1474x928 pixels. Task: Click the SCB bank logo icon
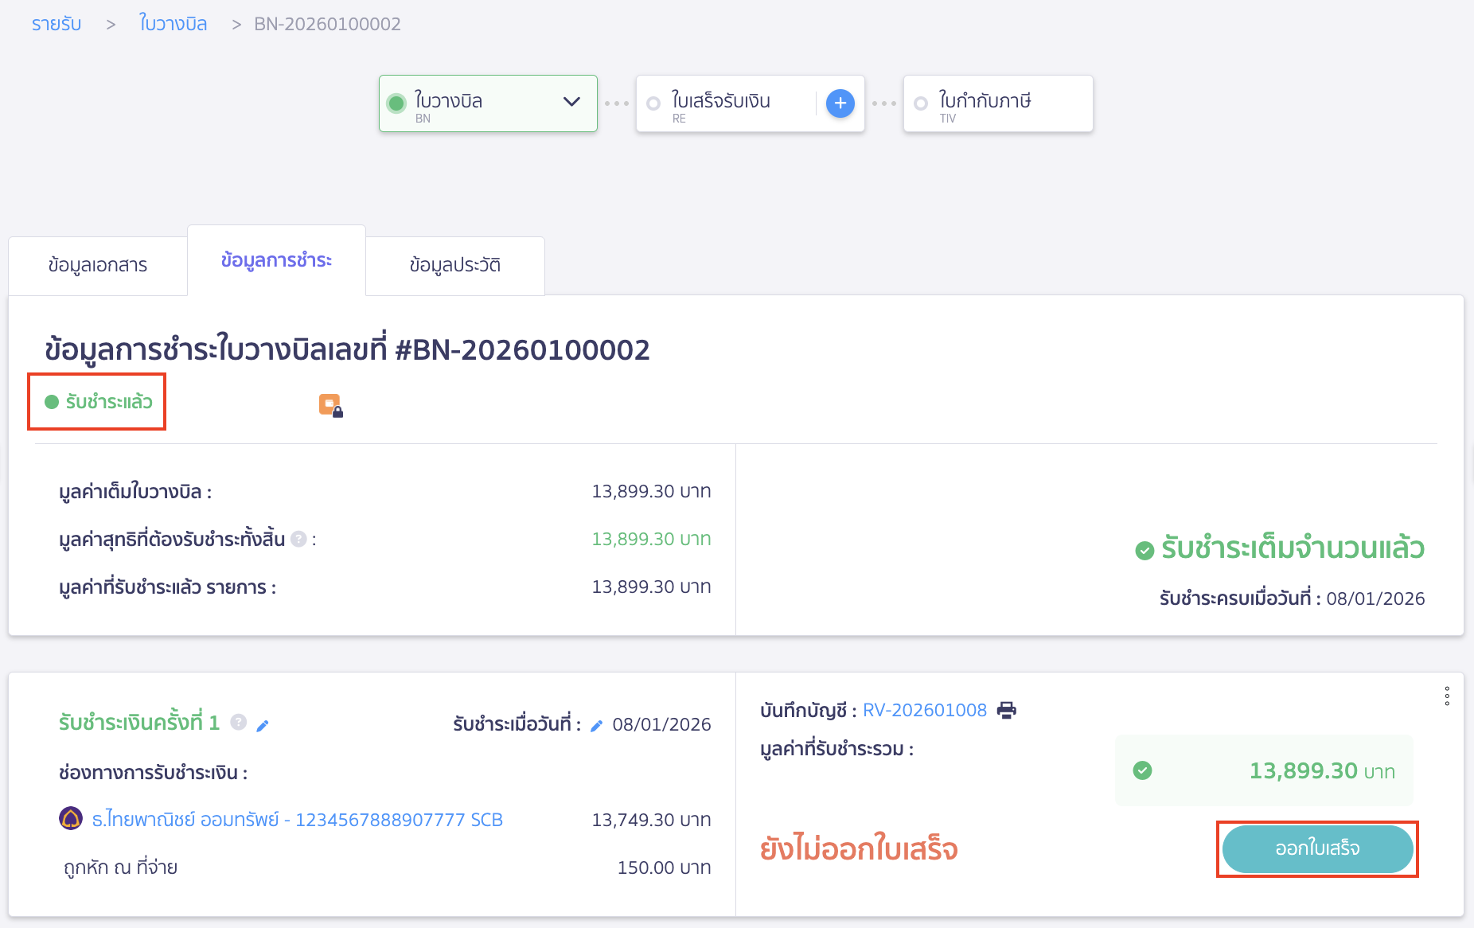pyautogui.click(x=72, y=819)
